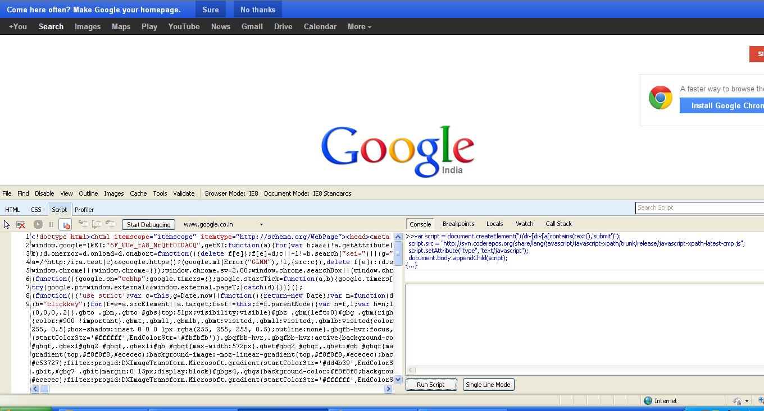This screenshot has height=411, width=764.
Task: Open the Tools menu
Action: (x=160, y=193)
